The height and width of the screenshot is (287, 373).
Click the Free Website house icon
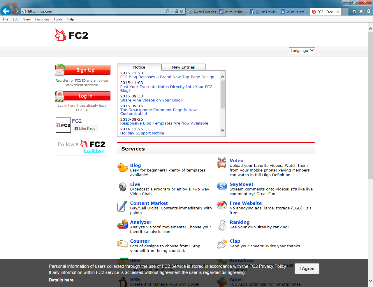tap(222, 205)
